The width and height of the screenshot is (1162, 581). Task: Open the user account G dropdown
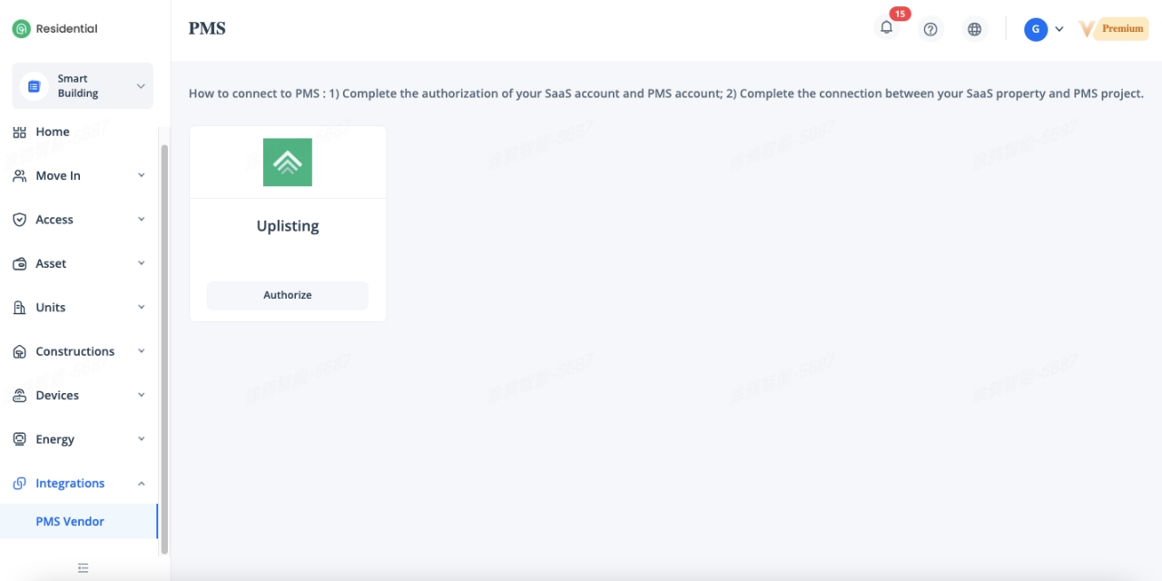tap(1044, 29)
